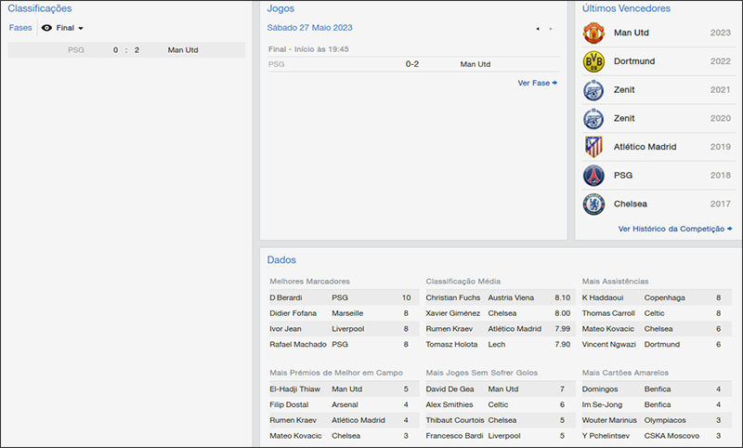
Task: Go to previous match date arrow
Action: pyautogui.click(x=537, y=29)
